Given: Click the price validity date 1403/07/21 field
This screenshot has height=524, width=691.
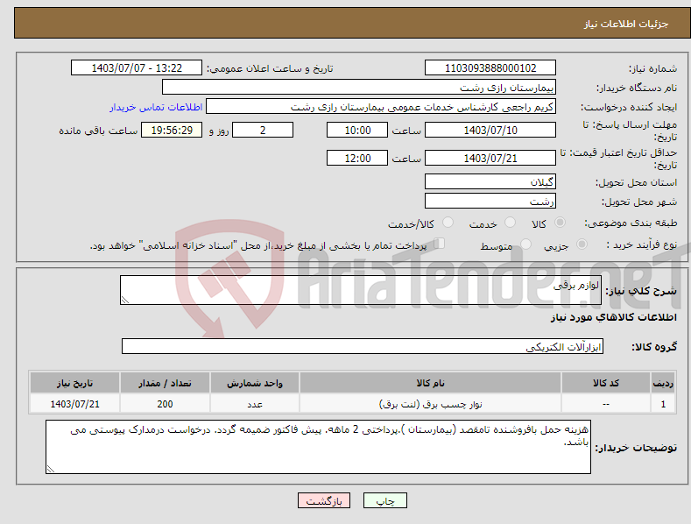Looking at the screenshot, I should 490,158.
